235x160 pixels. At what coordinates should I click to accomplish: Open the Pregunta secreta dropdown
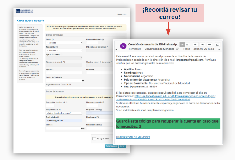(x=64, y=113)
